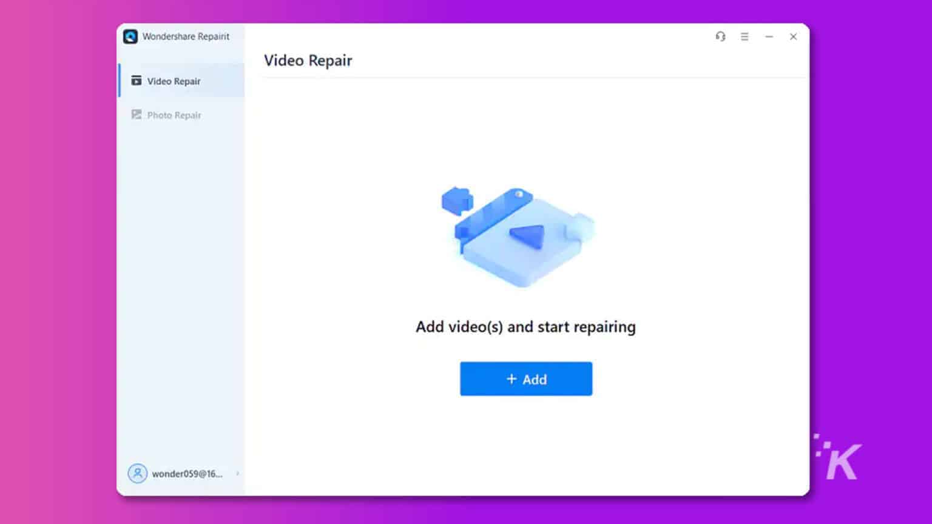
Task: Expand the application options menu
Action: (745, 36)
